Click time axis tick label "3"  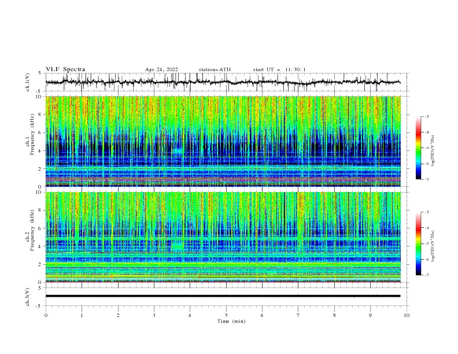(154, 315)
